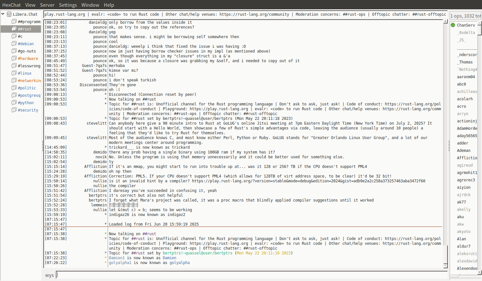Click the #c channel icon

pos(14,36)
